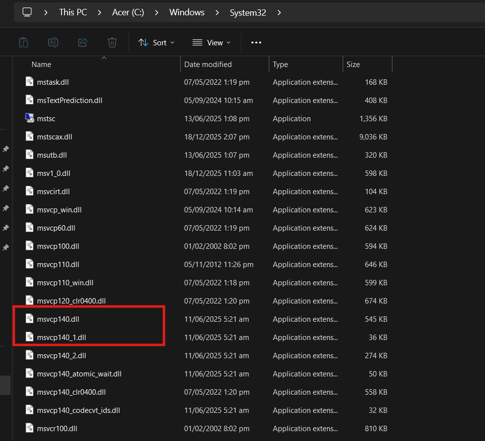Click the PC monitor icon in address bar
Image resolution: width=485 pixels, height=441 pixels.
(x=28, y=12)
